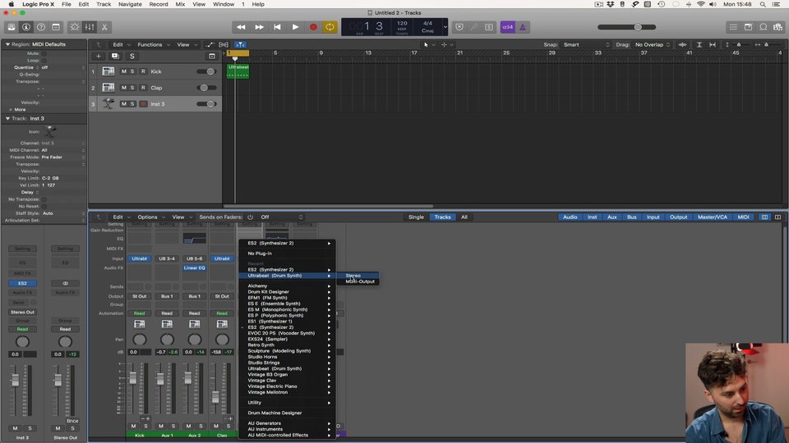
Task: Click the duplicate track button
Action: coord(115,57)
